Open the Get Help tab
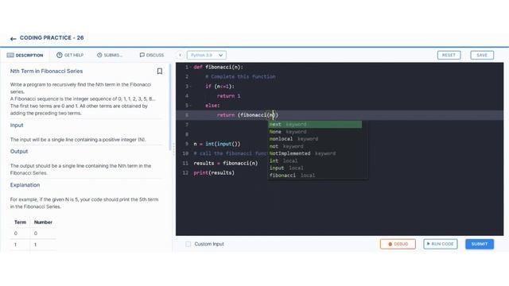The width and height of the screenshot is (509, 286). click(x=70, y=55)
